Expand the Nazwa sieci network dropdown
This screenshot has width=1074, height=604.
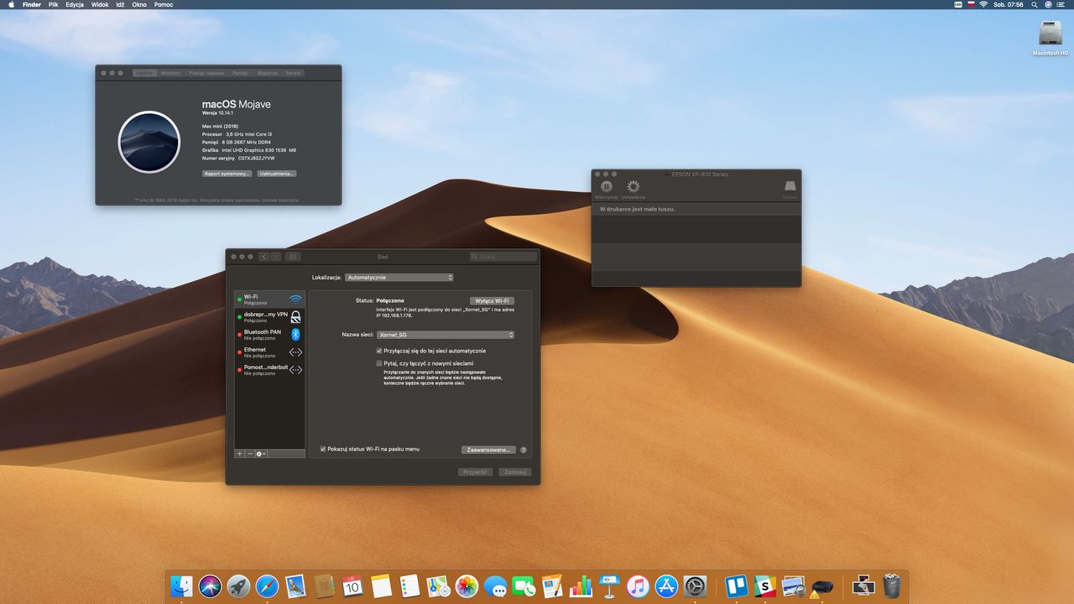(445, 335)
